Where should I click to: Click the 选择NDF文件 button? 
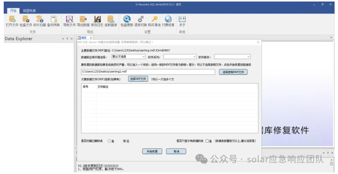click(x=138, y=79)
